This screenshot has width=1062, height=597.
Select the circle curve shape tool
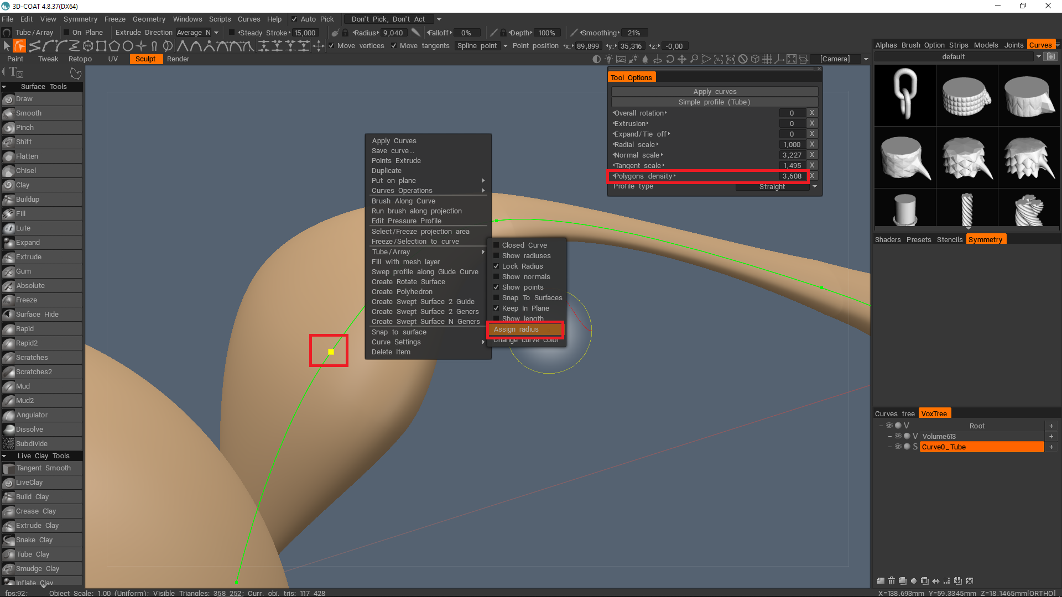[128, 46]
